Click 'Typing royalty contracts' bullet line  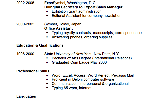point(97,33)
